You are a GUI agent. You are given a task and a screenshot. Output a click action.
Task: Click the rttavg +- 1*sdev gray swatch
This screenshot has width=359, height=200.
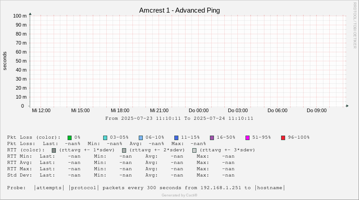54,150
